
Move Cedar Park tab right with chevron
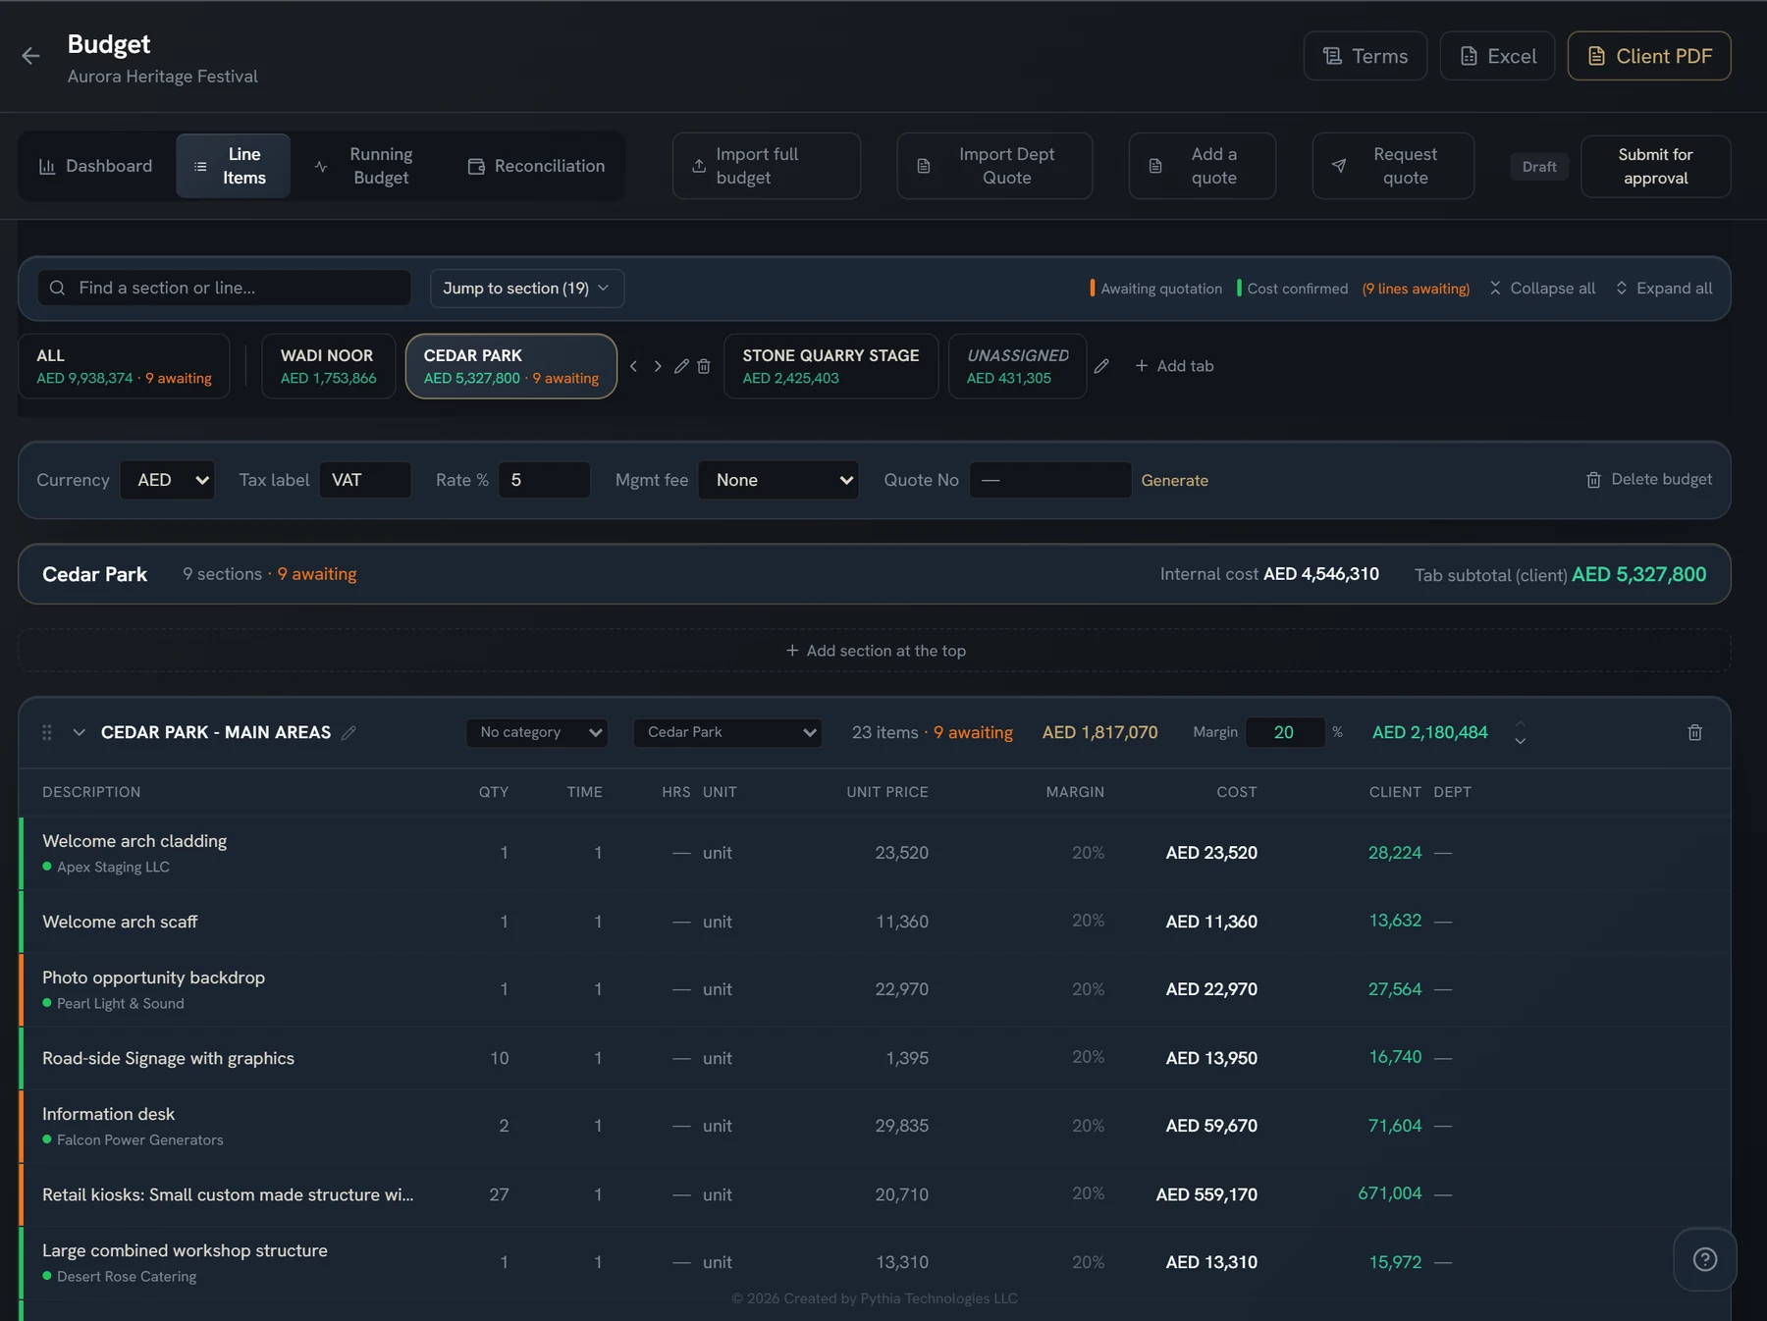[658, 366]
